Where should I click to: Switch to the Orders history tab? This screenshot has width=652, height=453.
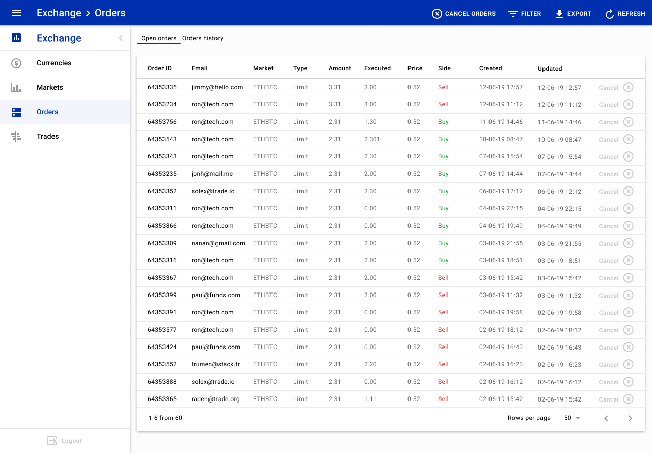pos(203,38)
